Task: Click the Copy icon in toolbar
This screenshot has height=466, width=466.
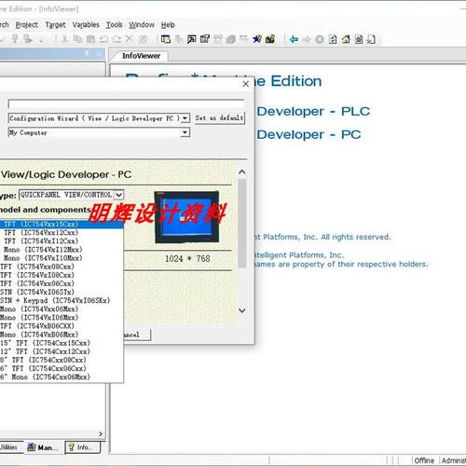Action: 77,39
